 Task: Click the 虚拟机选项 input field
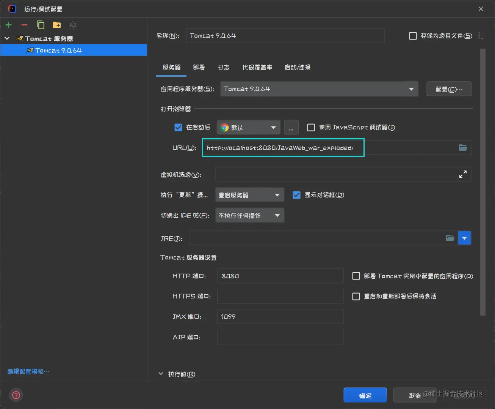pyautogui.click(x=343, y=174)
